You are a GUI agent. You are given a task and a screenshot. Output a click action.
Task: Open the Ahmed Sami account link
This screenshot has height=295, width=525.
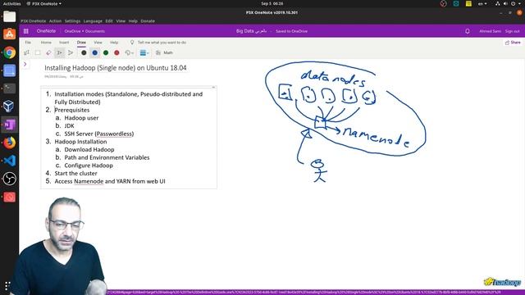[491, 31]
